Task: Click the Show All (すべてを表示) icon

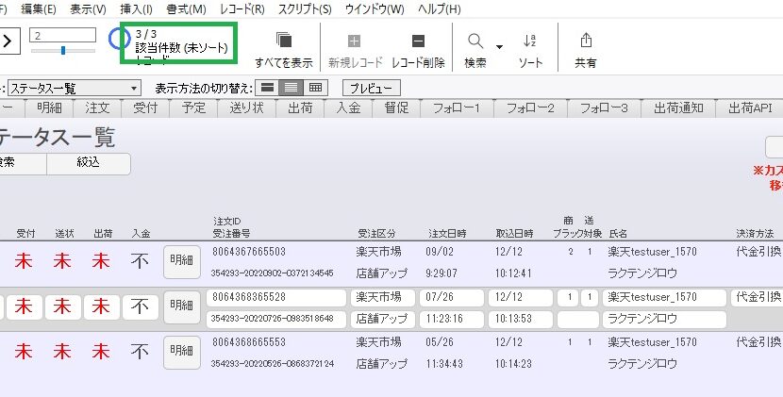Action: click(x=284, y=41)
